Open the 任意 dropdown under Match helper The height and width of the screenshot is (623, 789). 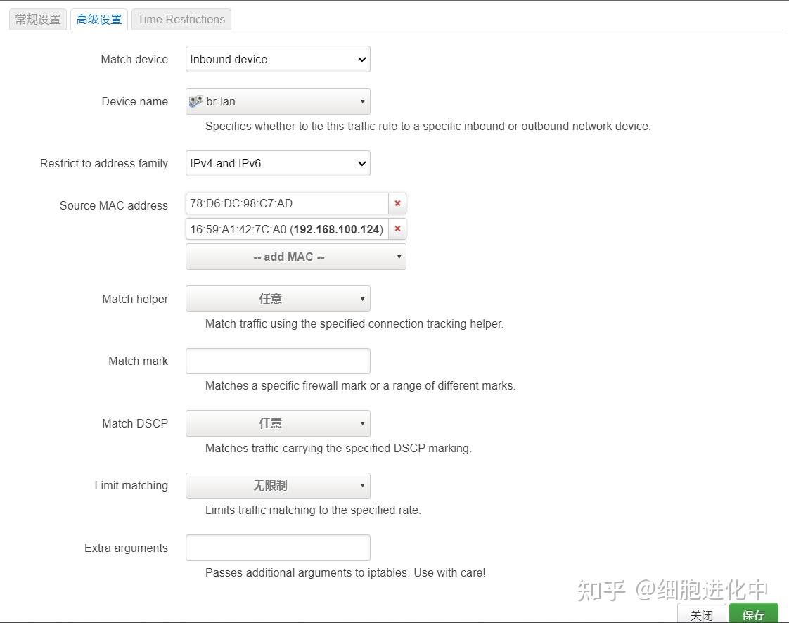pos(277,298)
